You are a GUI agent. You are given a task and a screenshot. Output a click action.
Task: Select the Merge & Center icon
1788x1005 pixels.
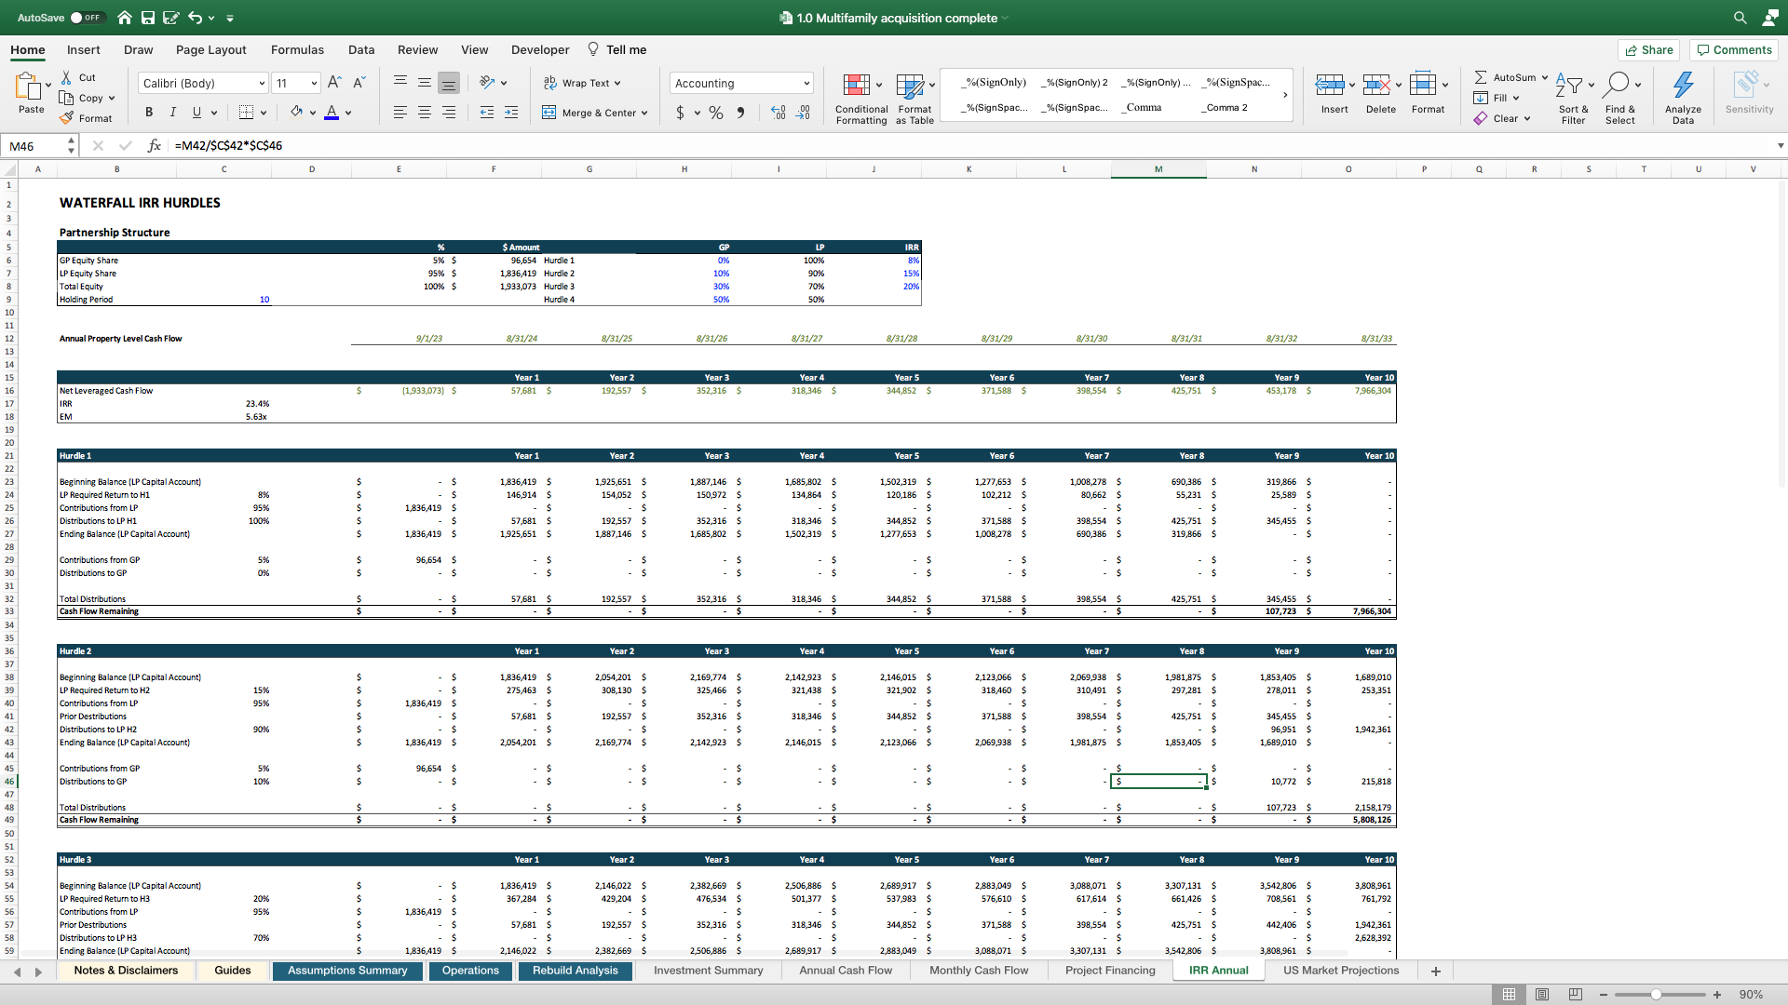[548, 113]
